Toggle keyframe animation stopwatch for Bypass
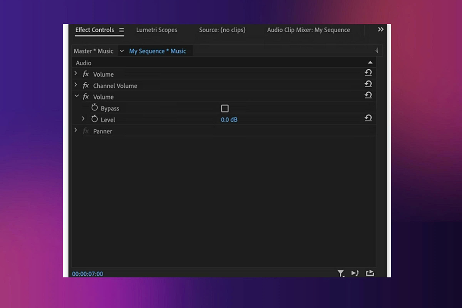Screen dimensions: 462x308 point(94,108)
